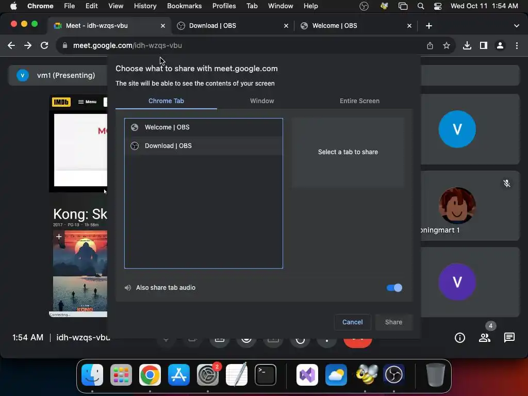Open OBS Studio from the Dock
Viewport: 528px width, 396px height.
click(393, 375)
